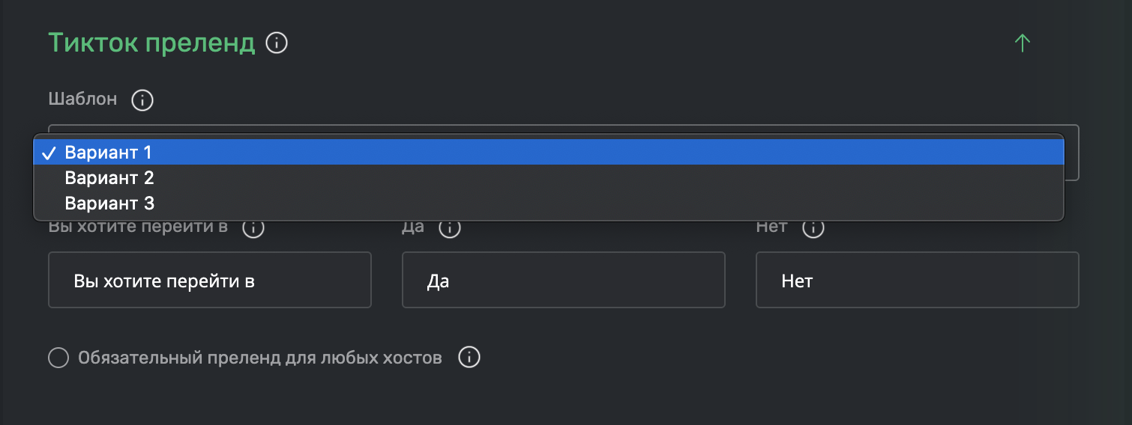1132x425 pixels.
Task: Click the info icon beside Да label
Action: click(449, 228)
